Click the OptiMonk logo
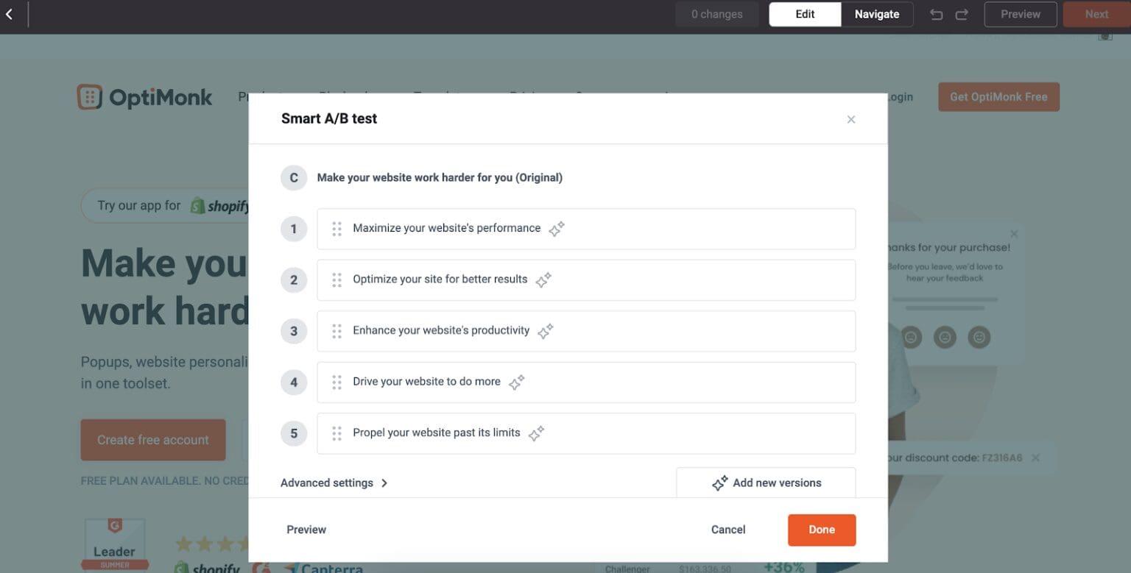 (x=144, y=96)
